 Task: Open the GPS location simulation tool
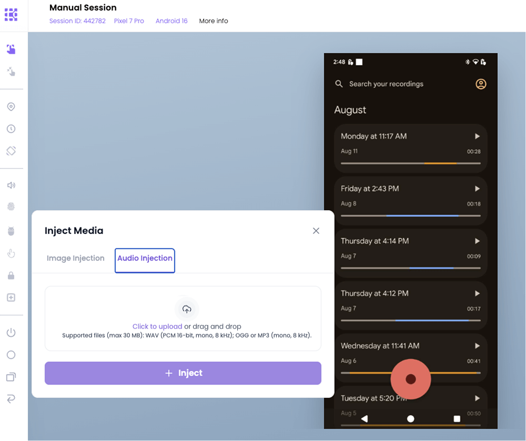[x=12, y=107]
